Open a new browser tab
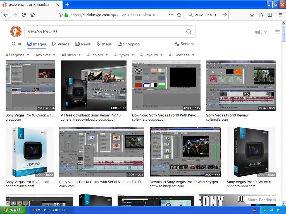 (x=67, y=4)
